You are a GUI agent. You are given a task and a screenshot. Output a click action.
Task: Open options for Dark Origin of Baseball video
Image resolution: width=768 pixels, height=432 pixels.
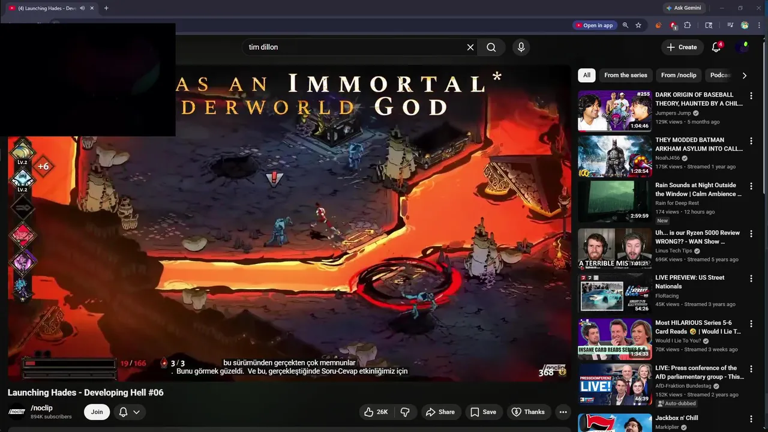(x=751, y=95)
